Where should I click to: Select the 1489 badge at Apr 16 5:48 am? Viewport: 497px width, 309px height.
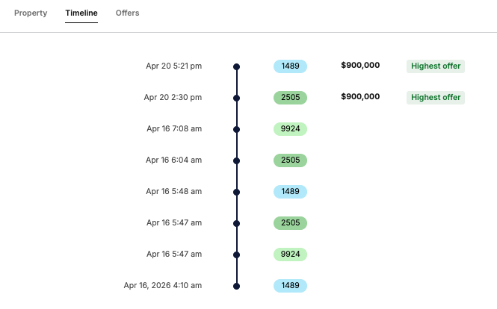(x=290, y=192)
